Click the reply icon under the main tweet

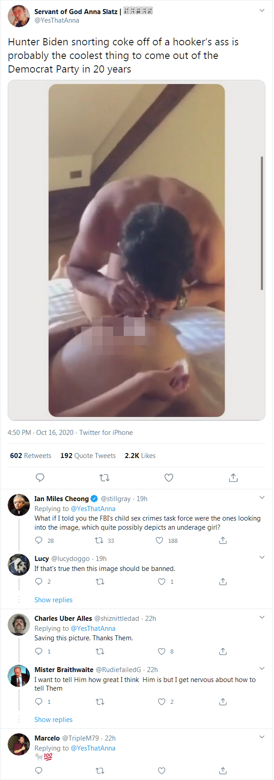coord(40,478)
